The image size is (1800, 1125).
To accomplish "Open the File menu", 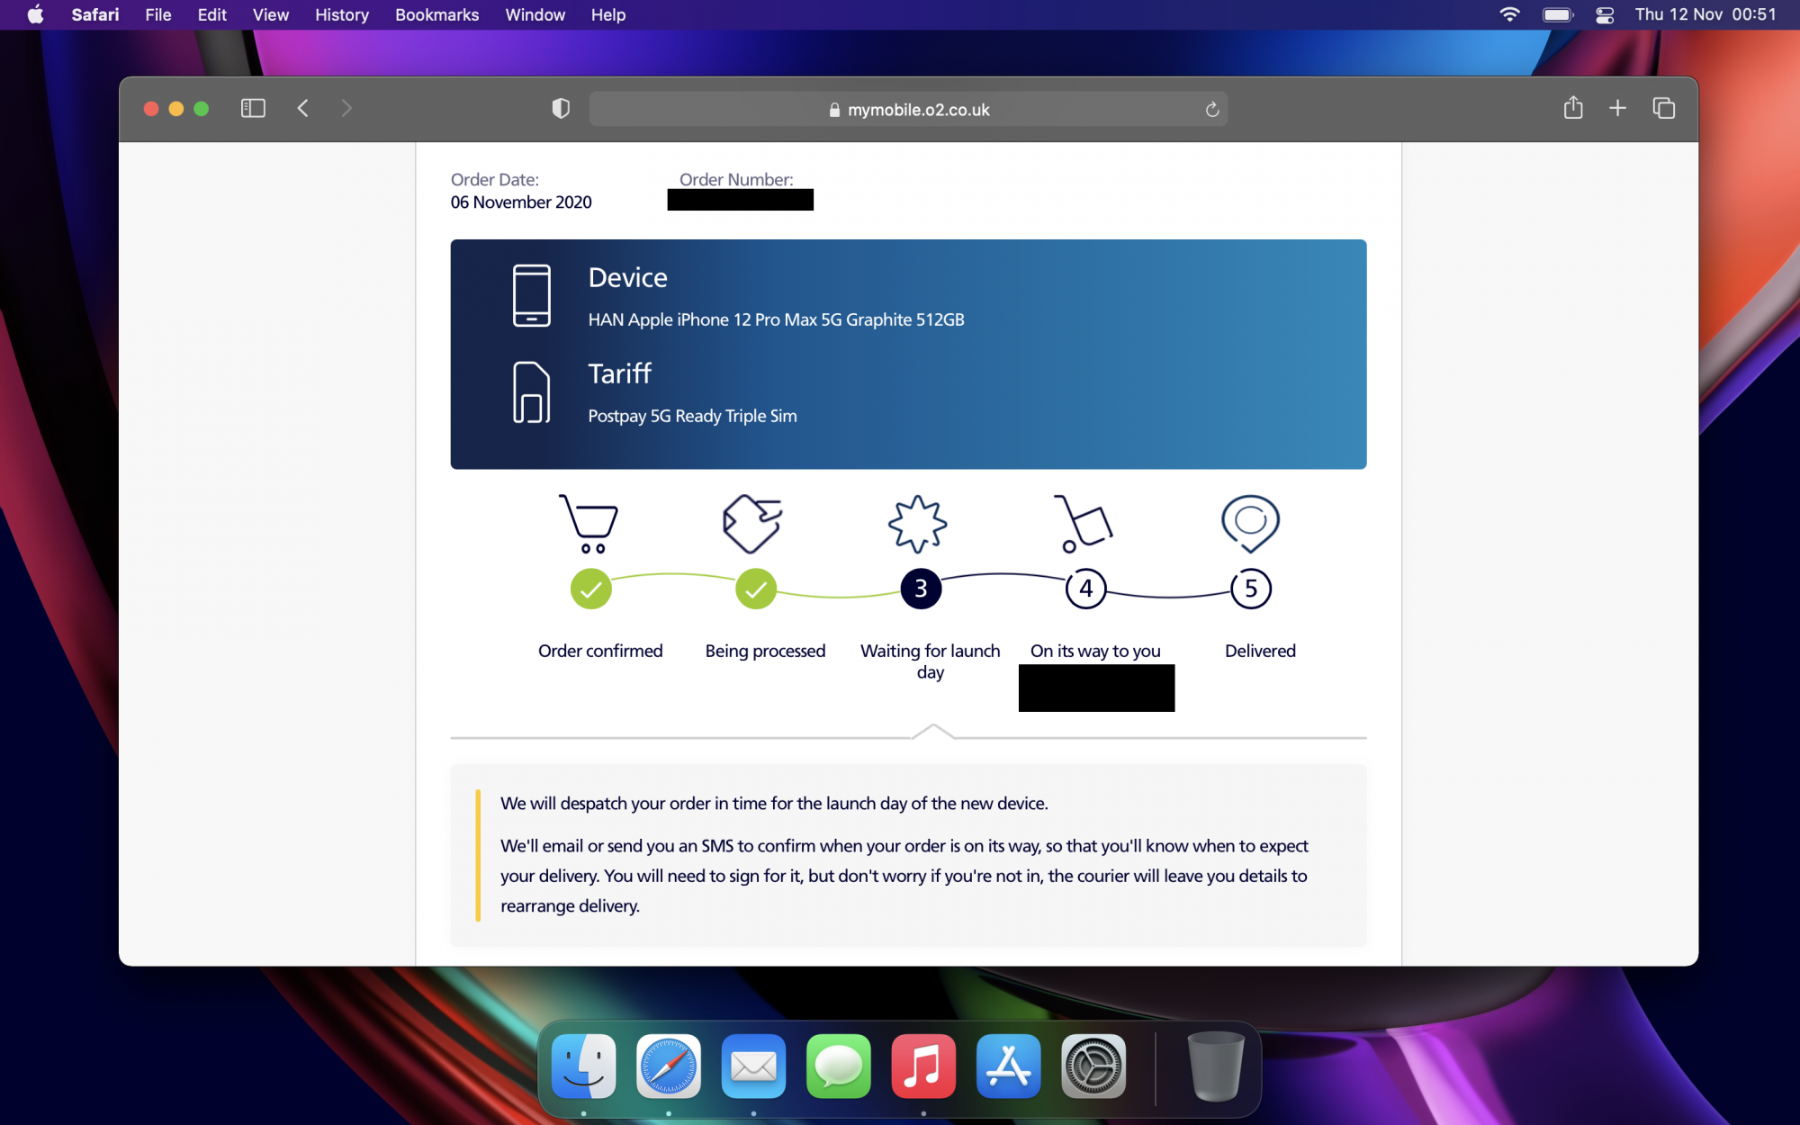I will (x=157, y=14).
